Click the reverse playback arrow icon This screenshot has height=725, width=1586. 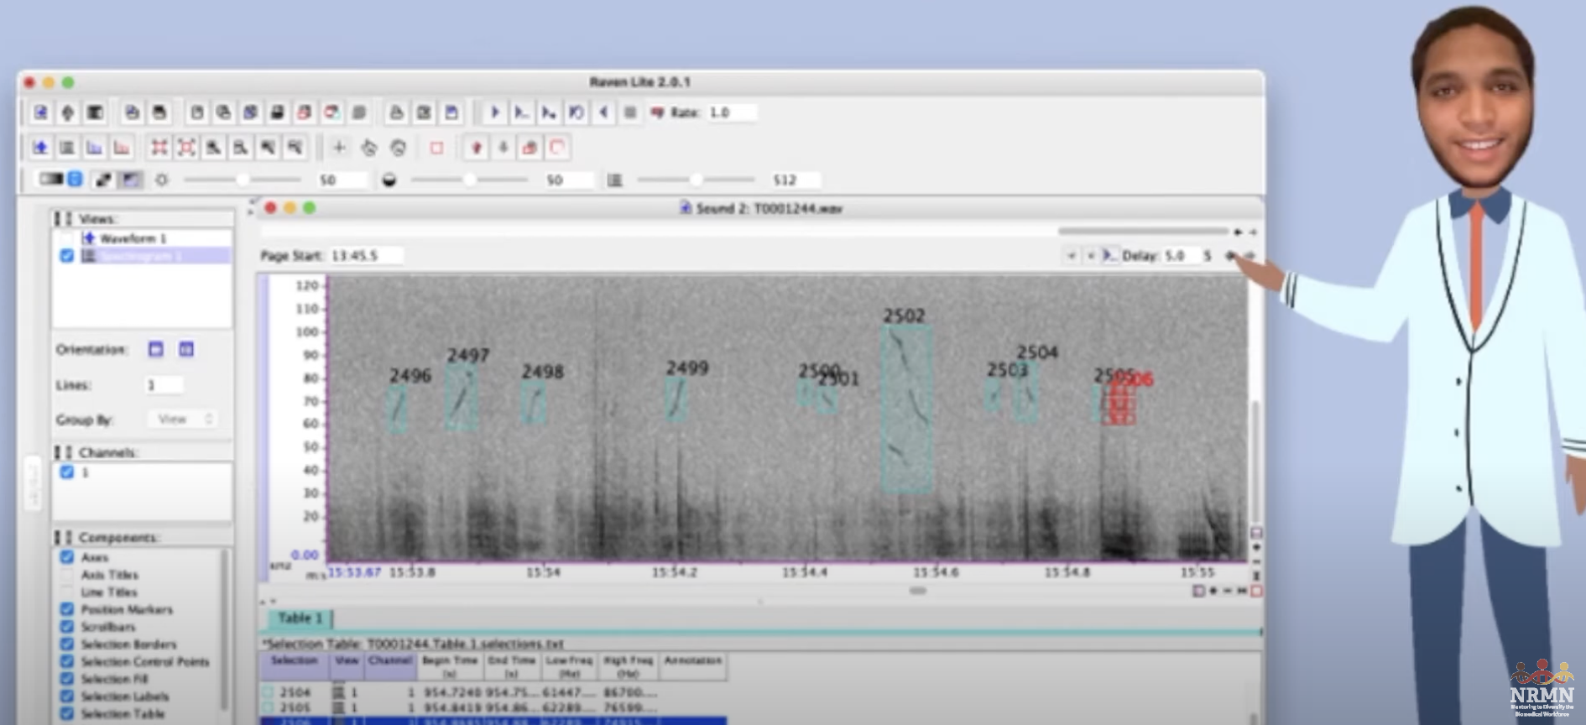(x=603, y=112)
